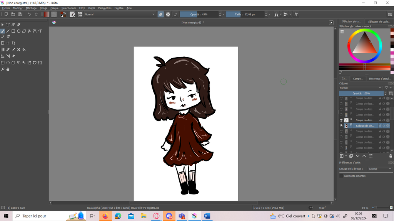The image size is (394, 221).
Task: Select the Crop tool
Action: tap(13, 43)
